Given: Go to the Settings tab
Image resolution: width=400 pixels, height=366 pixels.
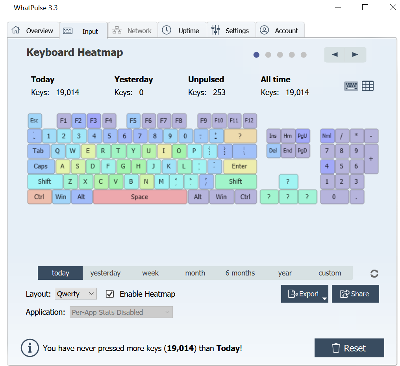Looking at the screenshot, I should click(x=231, y=30).
